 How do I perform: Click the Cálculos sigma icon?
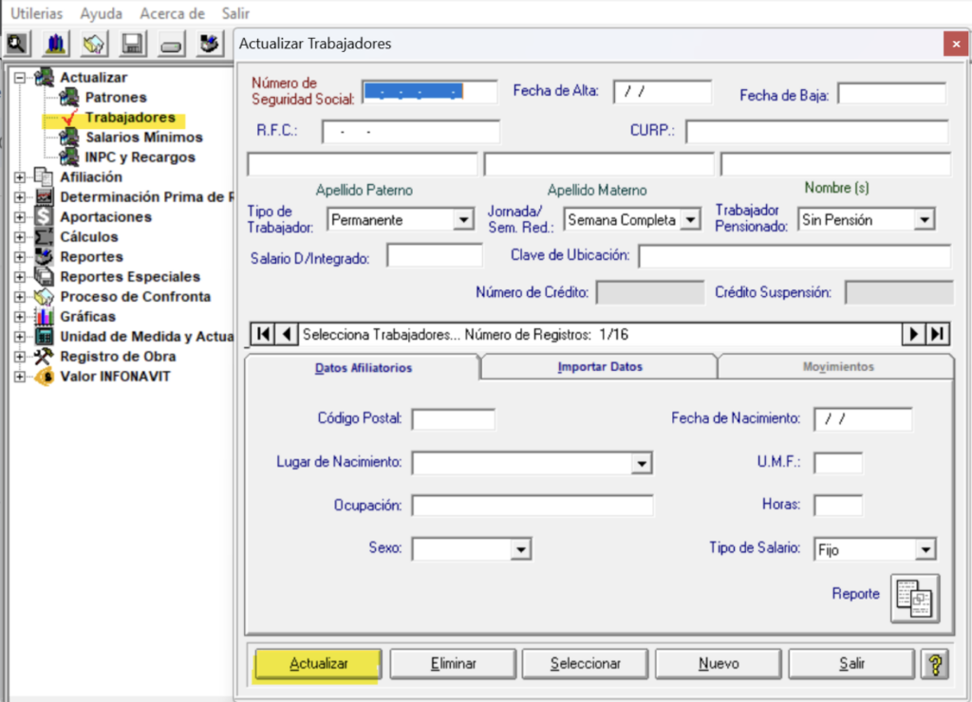click(44, 236)
